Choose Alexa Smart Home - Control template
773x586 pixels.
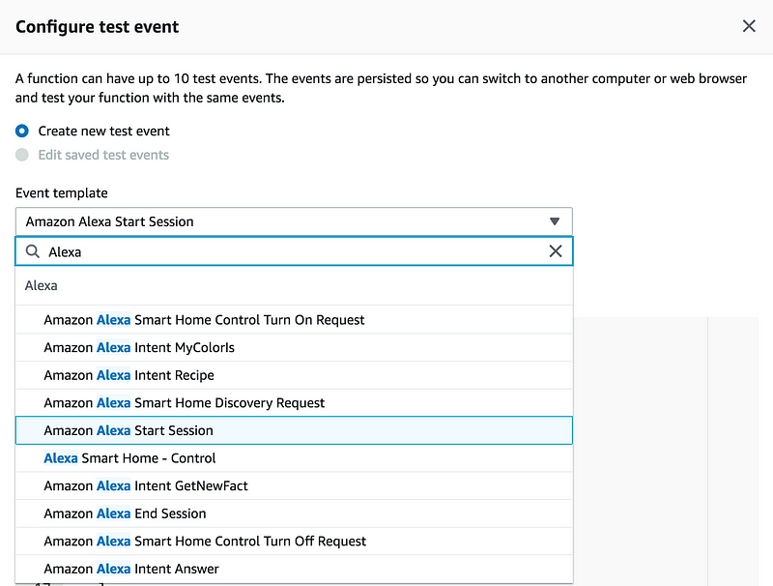coord(129,458)
